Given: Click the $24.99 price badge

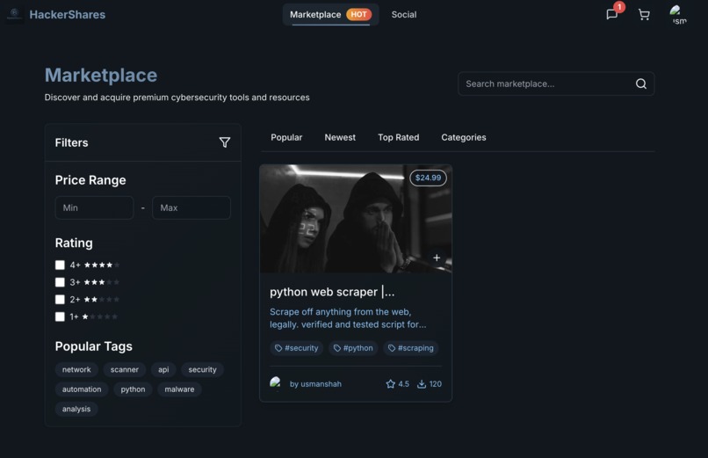Looking at the screenshot, I should [428, 178].
